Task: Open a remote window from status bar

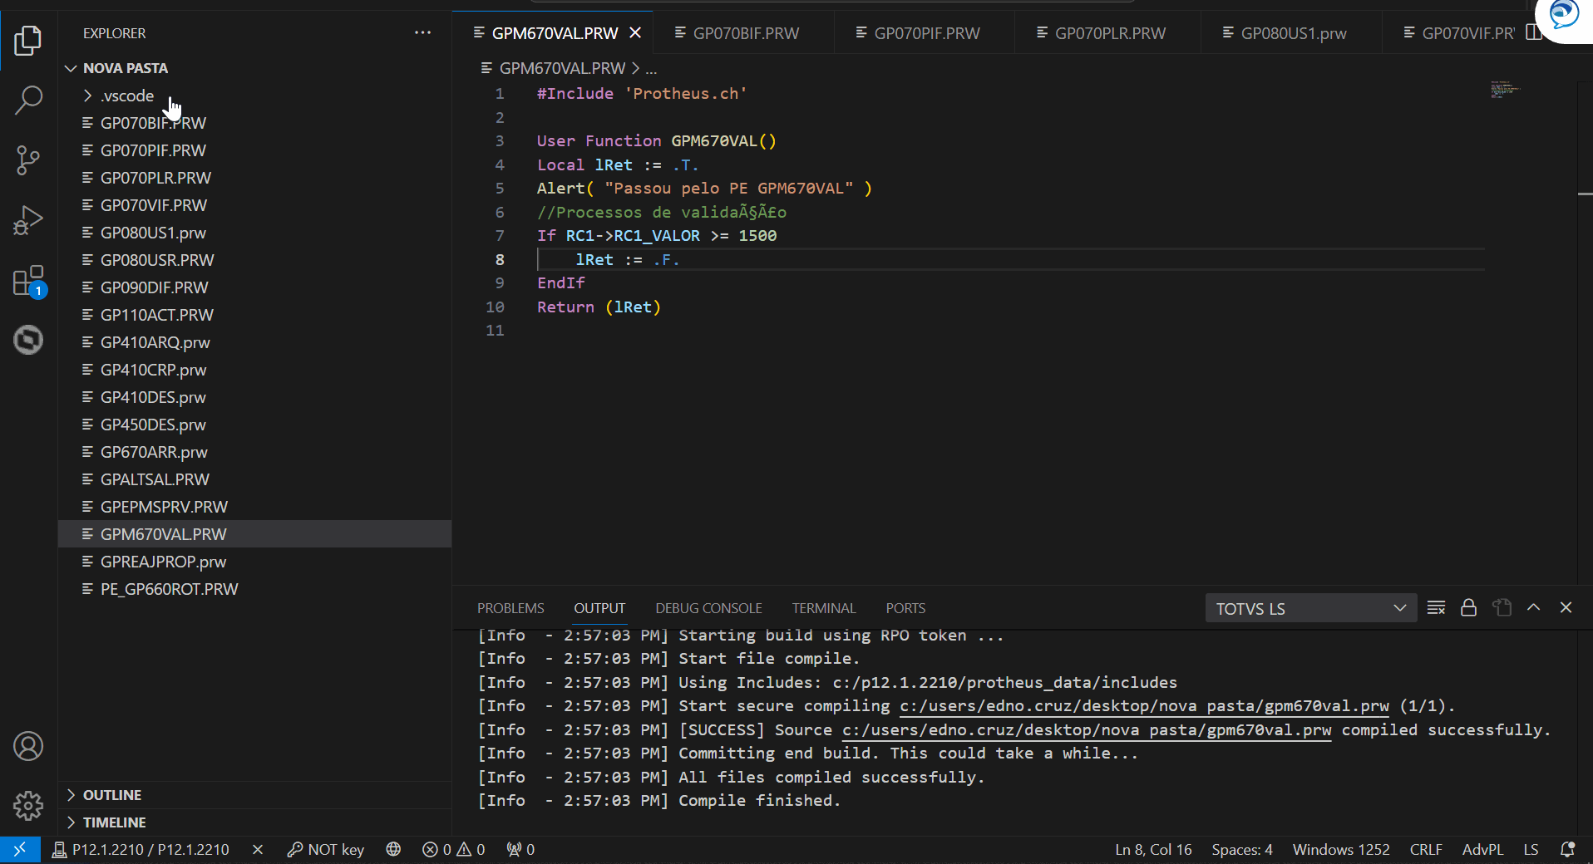Action: (x=20, y=849)
